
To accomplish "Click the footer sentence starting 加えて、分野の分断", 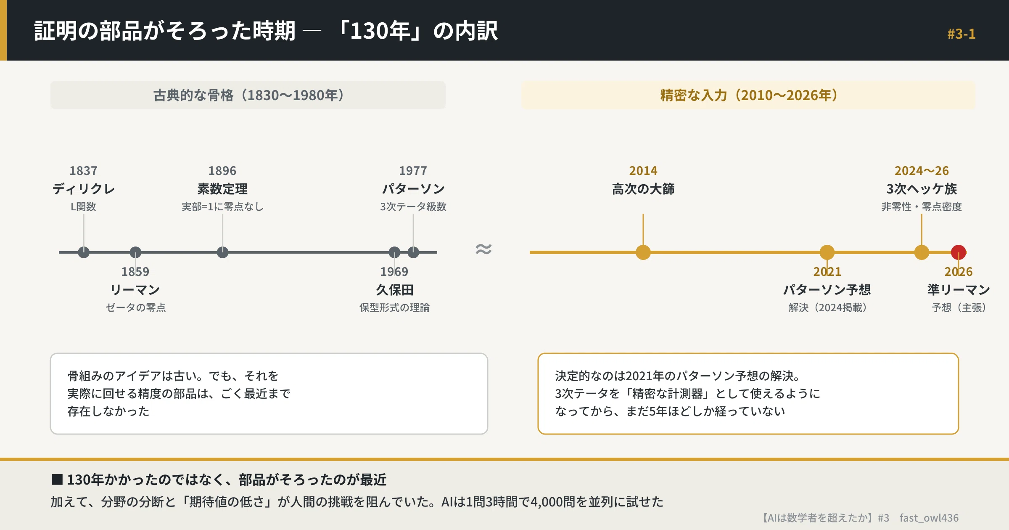I will click(357, 502).
